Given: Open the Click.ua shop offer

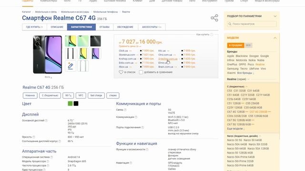Looking at the screenshot, I should click(x=123, y=51).
